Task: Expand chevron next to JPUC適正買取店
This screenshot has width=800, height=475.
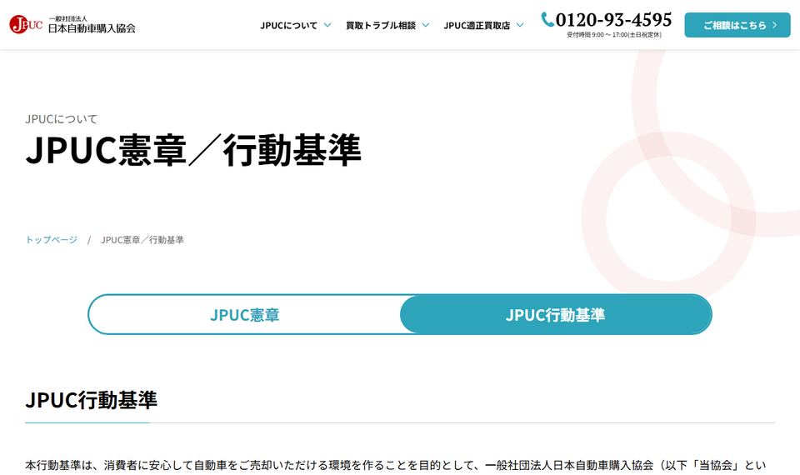Action: [x=520, y=24]
